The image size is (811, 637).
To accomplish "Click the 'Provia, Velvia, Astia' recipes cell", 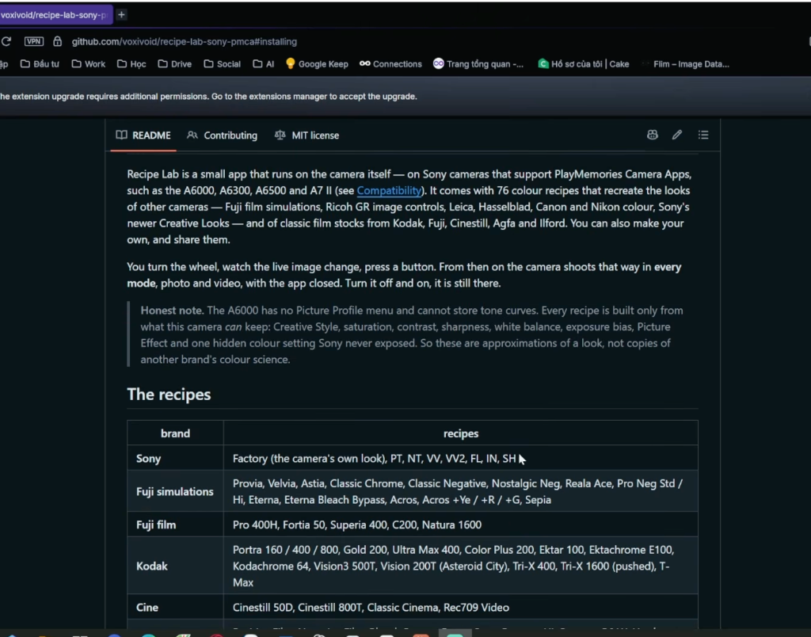I will click(x=461, y=491).
